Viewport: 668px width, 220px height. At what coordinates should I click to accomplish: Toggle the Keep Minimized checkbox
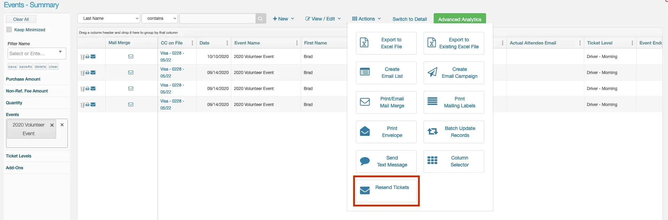[x=9, y=30]
